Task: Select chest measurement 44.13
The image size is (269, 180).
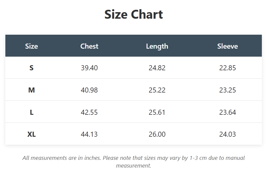Action: click(89, 134)
